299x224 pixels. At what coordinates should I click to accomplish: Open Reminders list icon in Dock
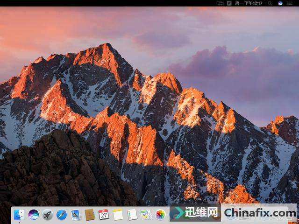pyautogui.click(x=132, y=215)
